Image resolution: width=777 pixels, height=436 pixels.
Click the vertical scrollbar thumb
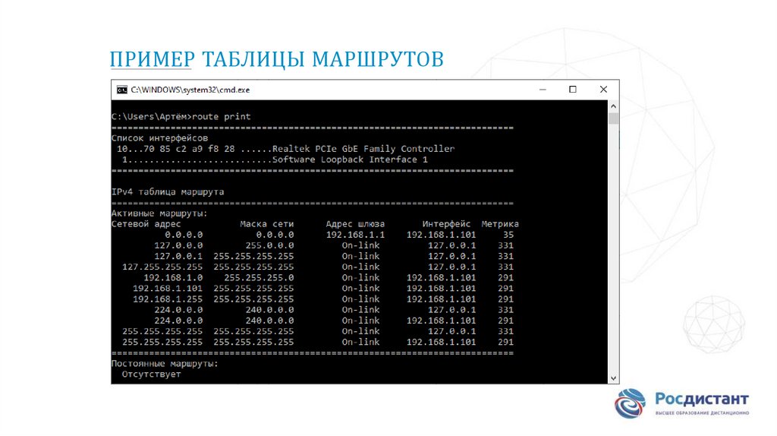[x=613, y=118]
